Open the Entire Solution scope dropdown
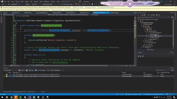Screen dimensions: 177x99 point(10,70)
